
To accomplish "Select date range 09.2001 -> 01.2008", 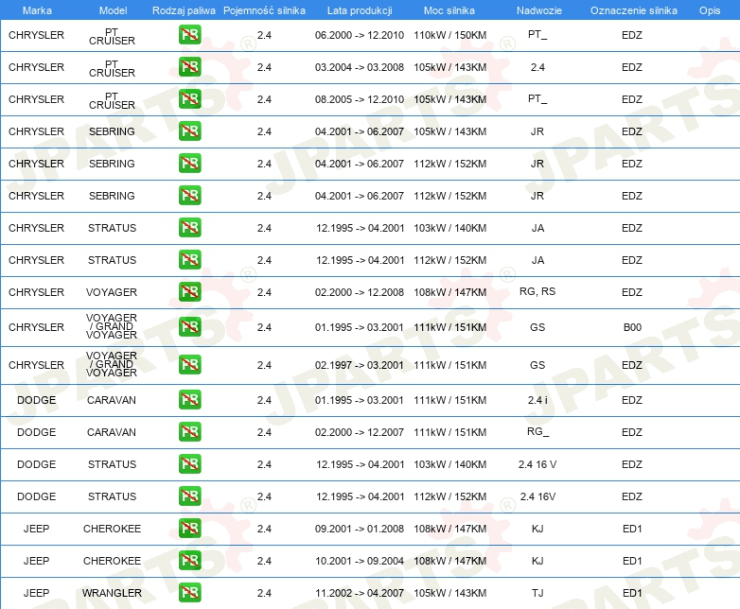I will coord(360,529).
